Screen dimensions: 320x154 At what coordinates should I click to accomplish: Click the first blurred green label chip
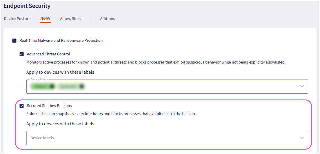coord(40,86)
